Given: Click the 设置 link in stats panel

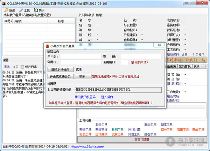Looking at the screenshot, I should (x=184, y=54).
